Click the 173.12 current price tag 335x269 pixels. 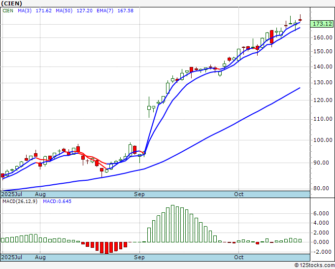(x=322, y=24)
